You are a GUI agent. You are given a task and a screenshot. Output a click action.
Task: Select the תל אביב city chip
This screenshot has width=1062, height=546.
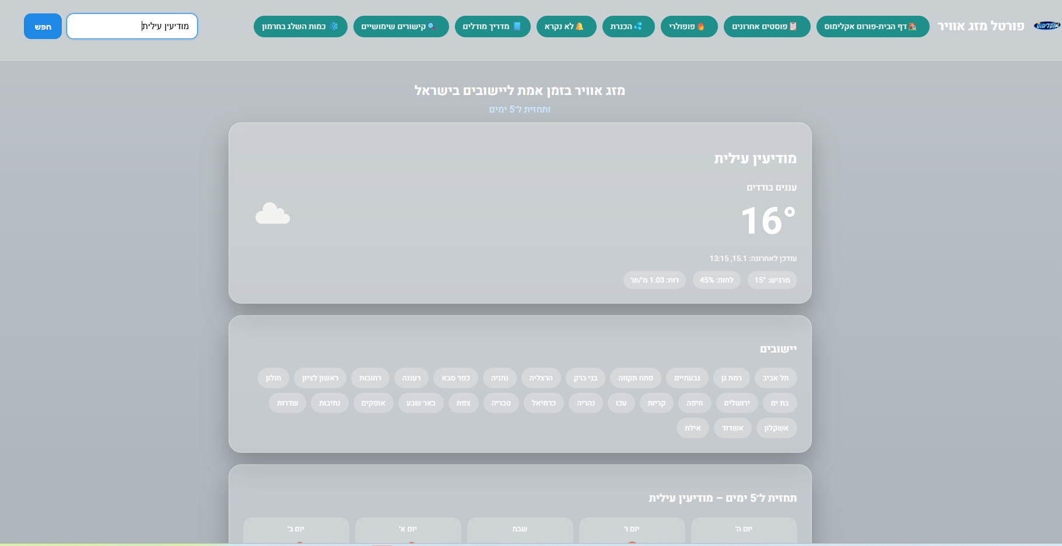pyautogui.click(x=775, y=378)
